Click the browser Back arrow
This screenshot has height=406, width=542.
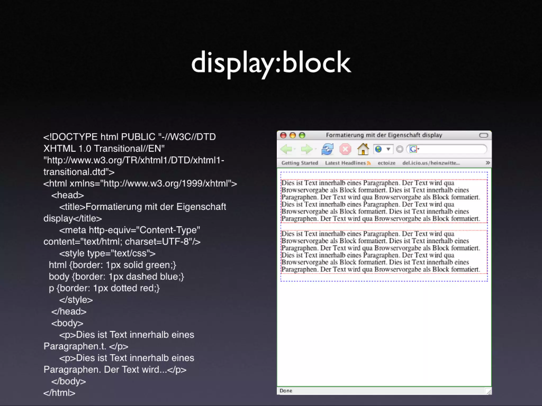click(286, 149)
